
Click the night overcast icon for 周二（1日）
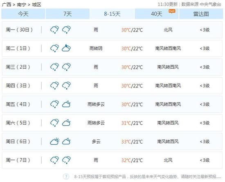click(66, 48)
